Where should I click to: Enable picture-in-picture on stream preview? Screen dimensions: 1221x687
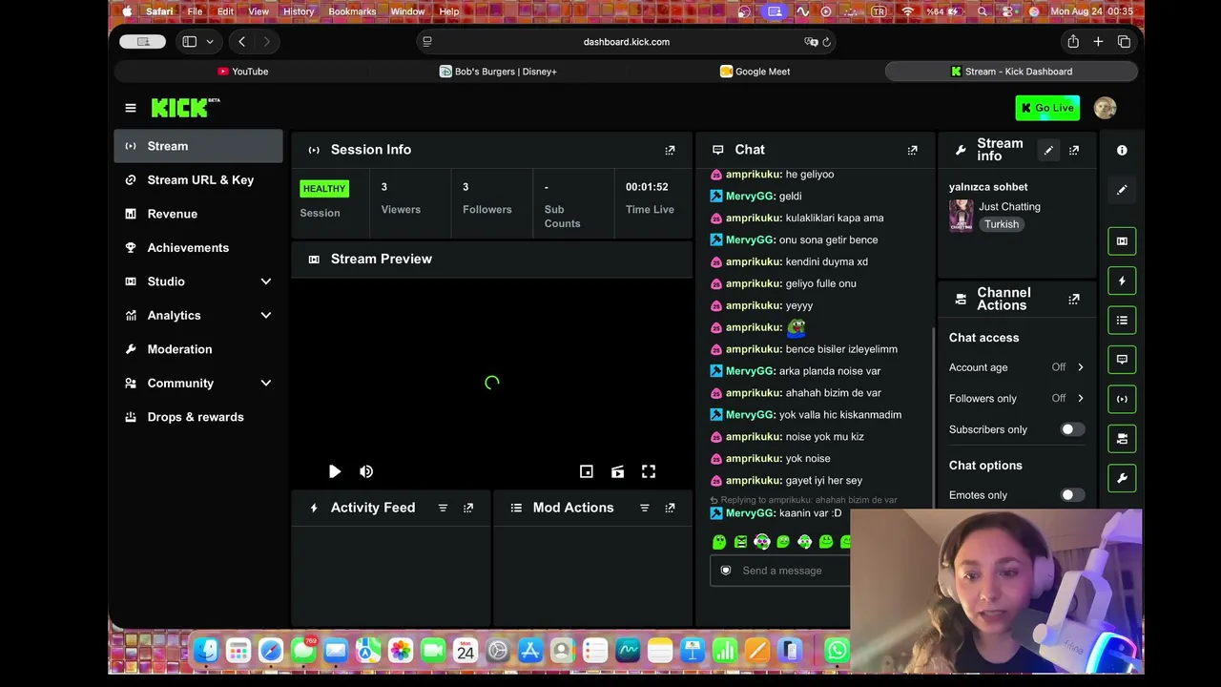point(587,471)
